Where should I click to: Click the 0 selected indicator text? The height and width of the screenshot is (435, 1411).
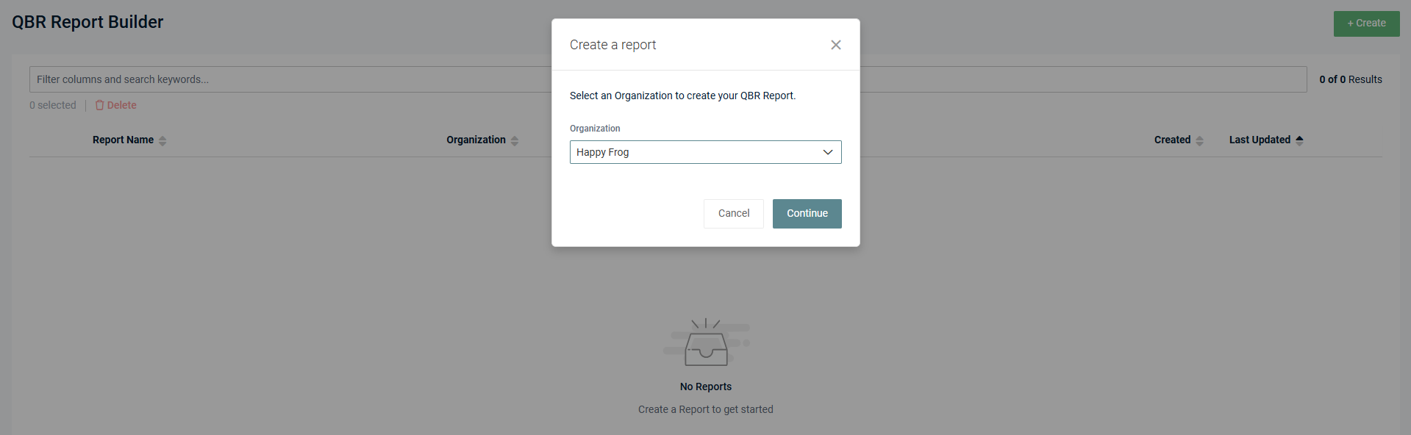[53, 105]
